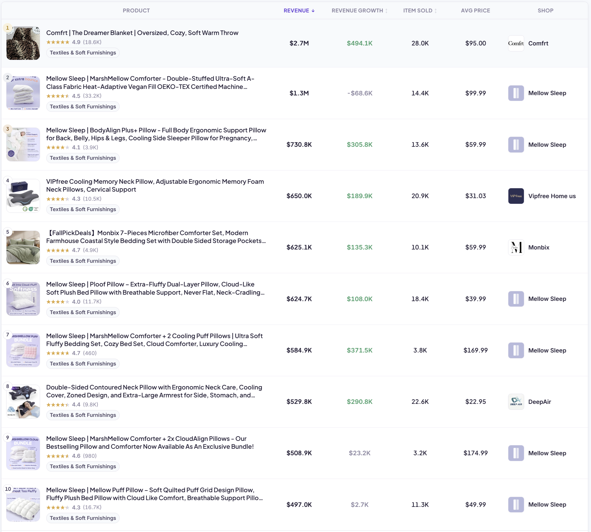591x532 pixels.
Task: Click the $371.5K revenue growth value
Action: [x=359, y=350]
